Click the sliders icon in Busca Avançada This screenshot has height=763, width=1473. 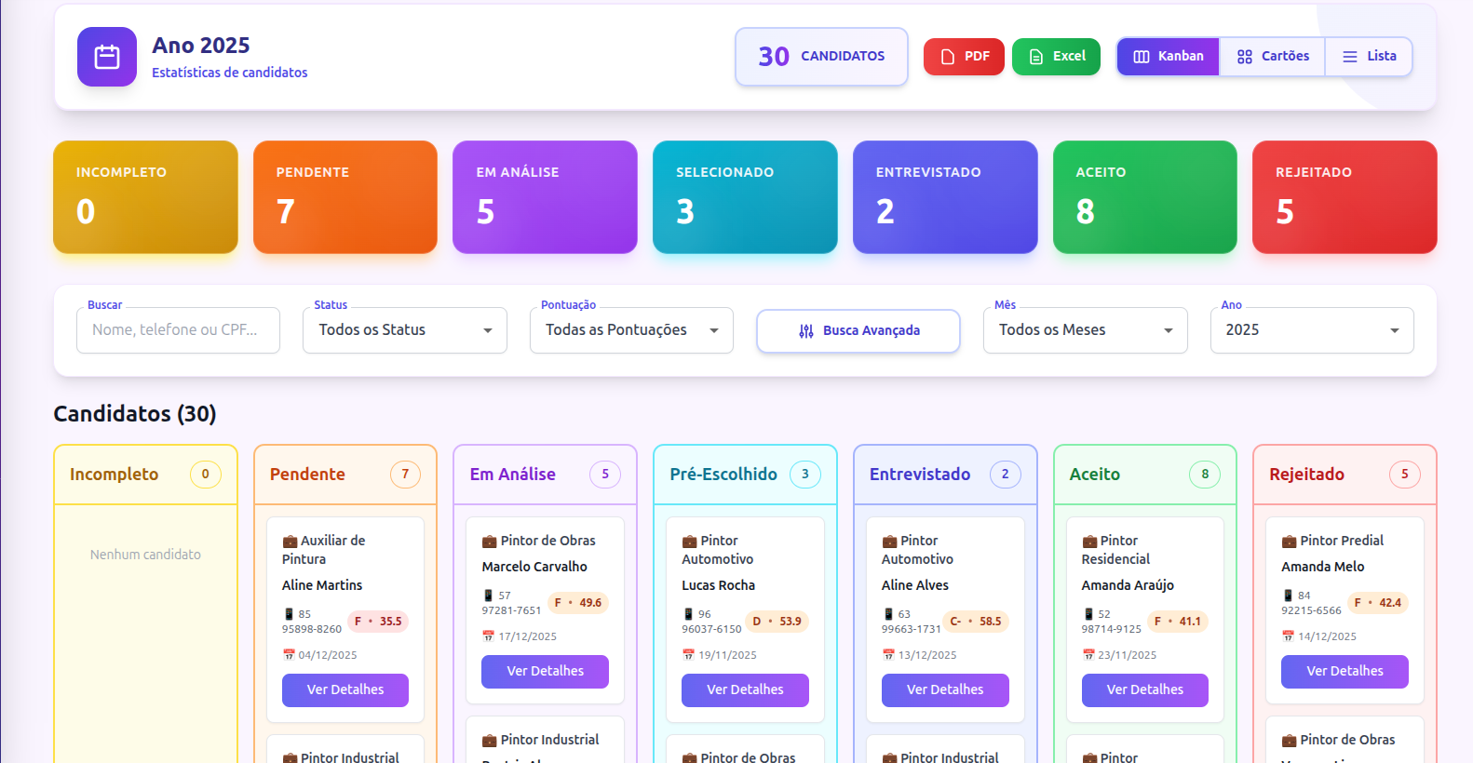(x=806, y=331)
